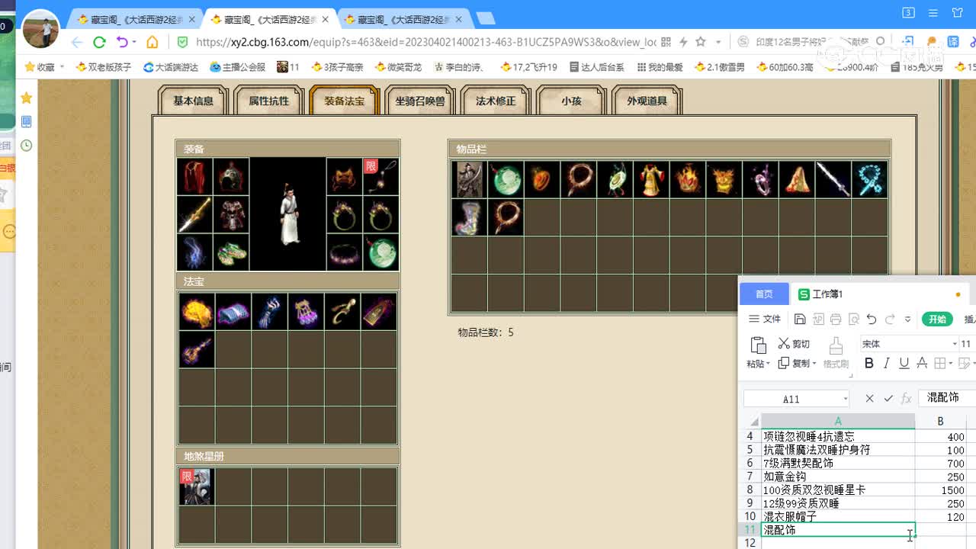Click the character portrait in equipment panel
The width and height of the screenshot is (976, 549).
(x=288, y=214)
